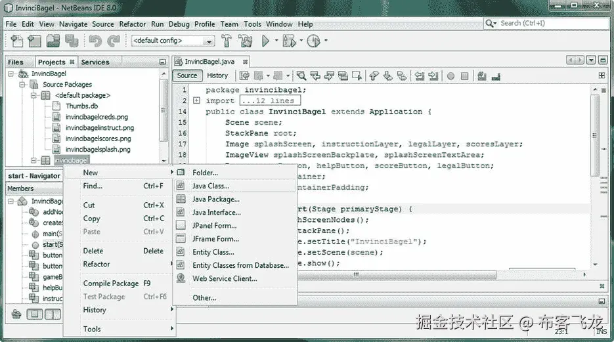This screenshot has width=614, height=342.
Task: Switch to the Services tab
Action: pyautogui.click(x=95, y=62)
